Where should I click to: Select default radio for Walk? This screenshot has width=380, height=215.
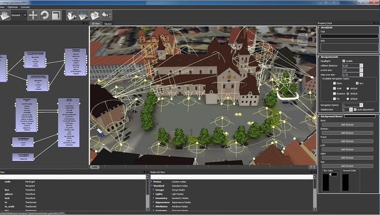pos(348,89)
